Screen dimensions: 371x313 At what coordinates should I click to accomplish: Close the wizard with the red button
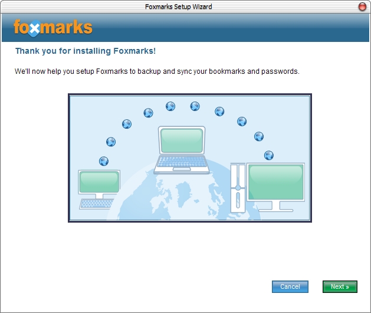pos(362,6)
